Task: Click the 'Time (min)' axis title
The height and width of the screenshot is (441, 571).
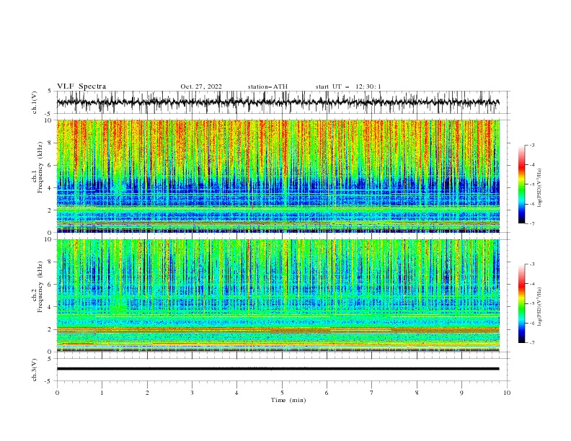Action: 288,400
